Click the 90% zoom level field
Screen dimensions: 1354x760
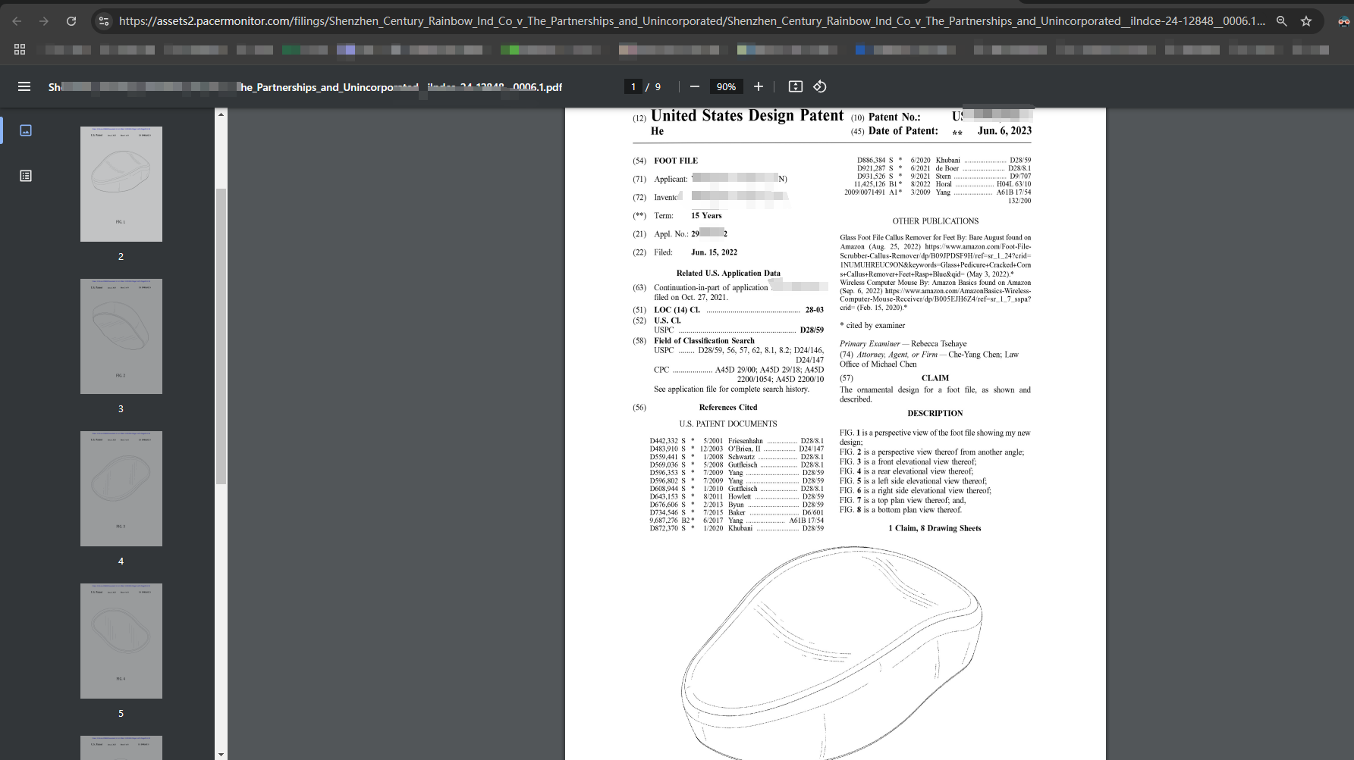(726, 86)
